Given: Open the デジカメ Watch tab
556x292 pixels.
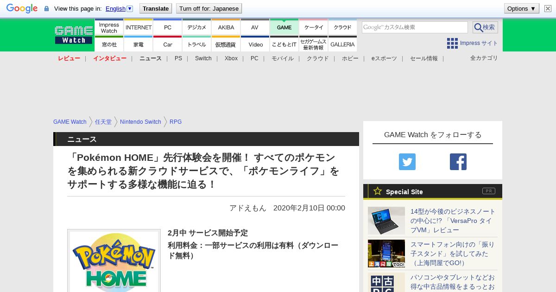Looking at the screenshot, I should [x=197, y=27].
